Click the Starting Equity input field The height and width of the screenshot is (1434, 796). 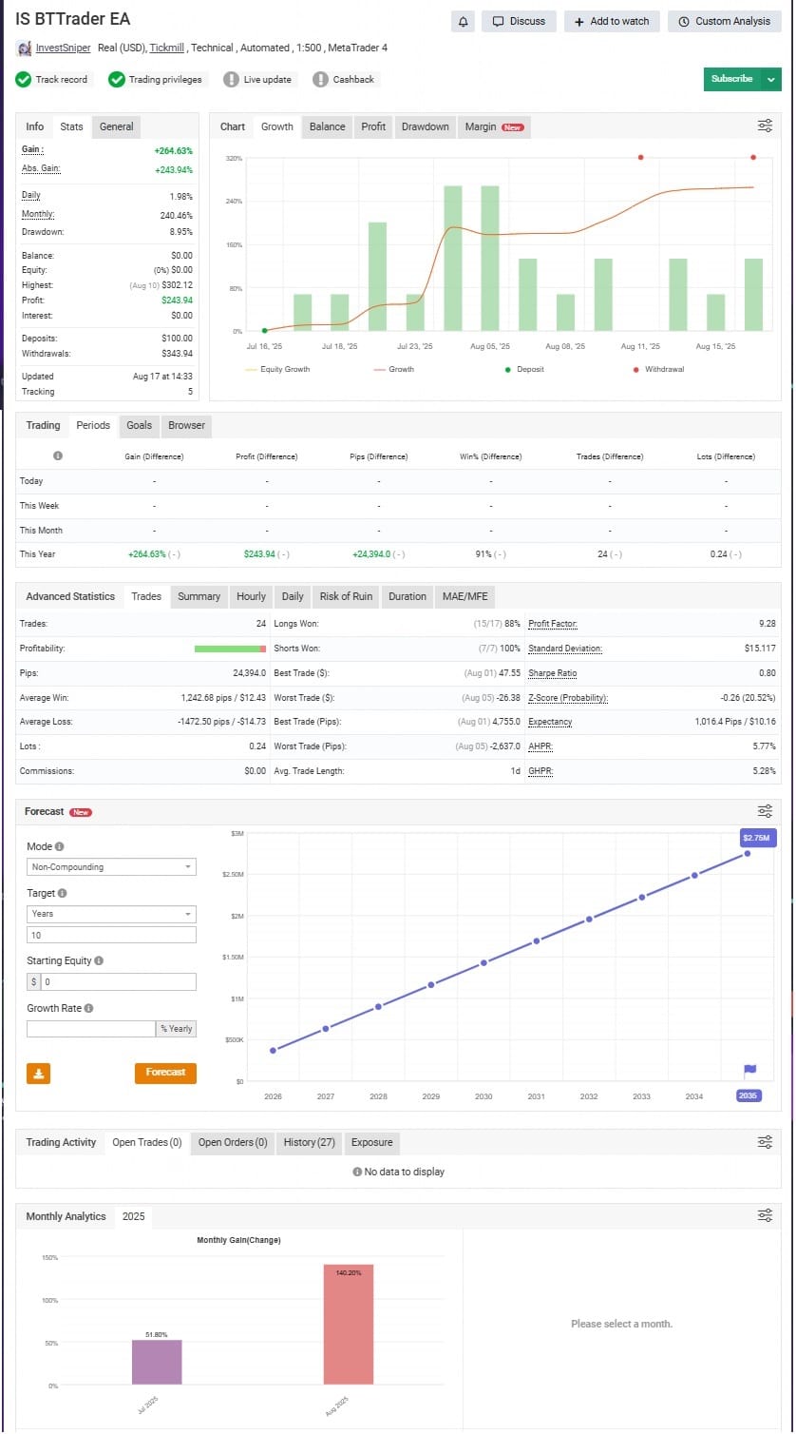[x=118, y=981]
